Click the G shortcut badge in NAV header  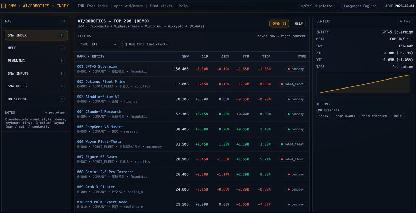pyautogui.click(x=64, y=21)
